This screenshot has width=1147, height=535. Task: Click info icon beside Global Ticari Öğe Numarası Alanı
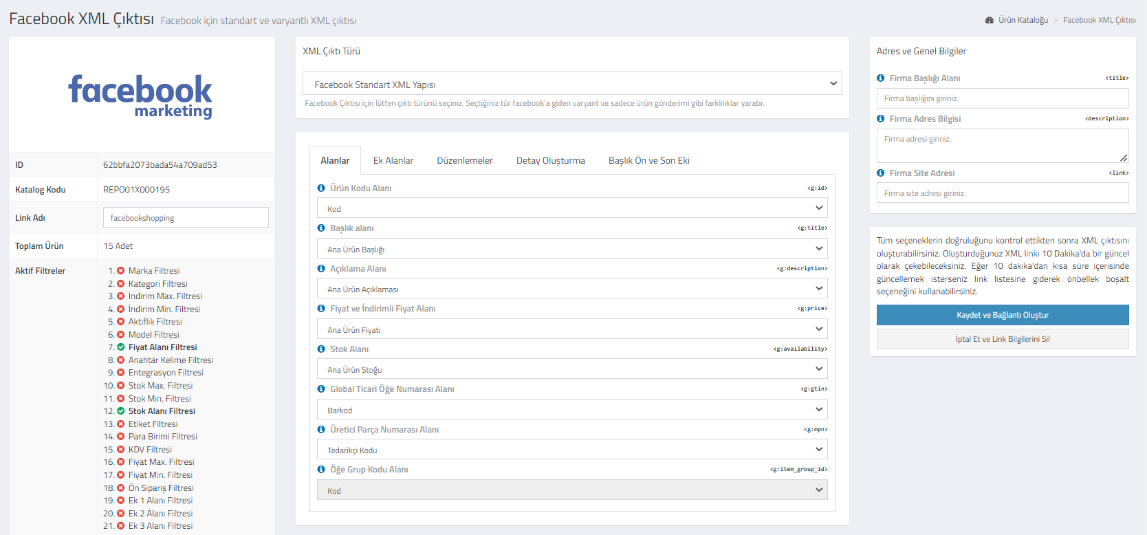(321, 389)
